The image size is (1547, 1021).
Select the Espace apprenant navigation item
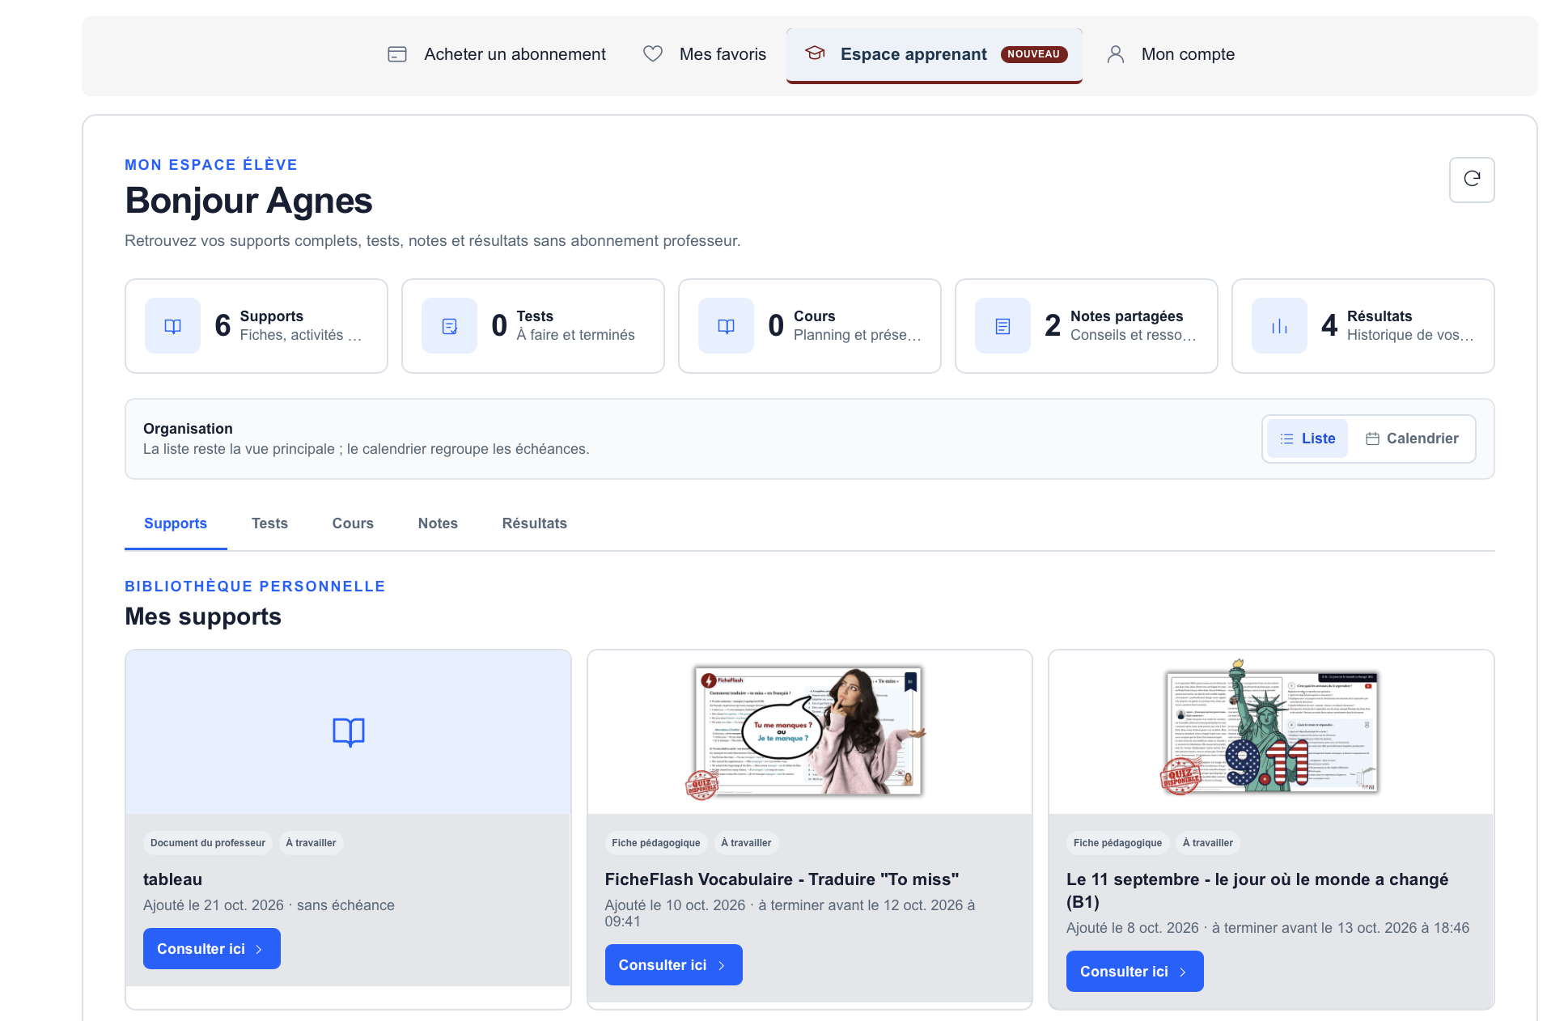pyautogui.click(x=934, y=54)
